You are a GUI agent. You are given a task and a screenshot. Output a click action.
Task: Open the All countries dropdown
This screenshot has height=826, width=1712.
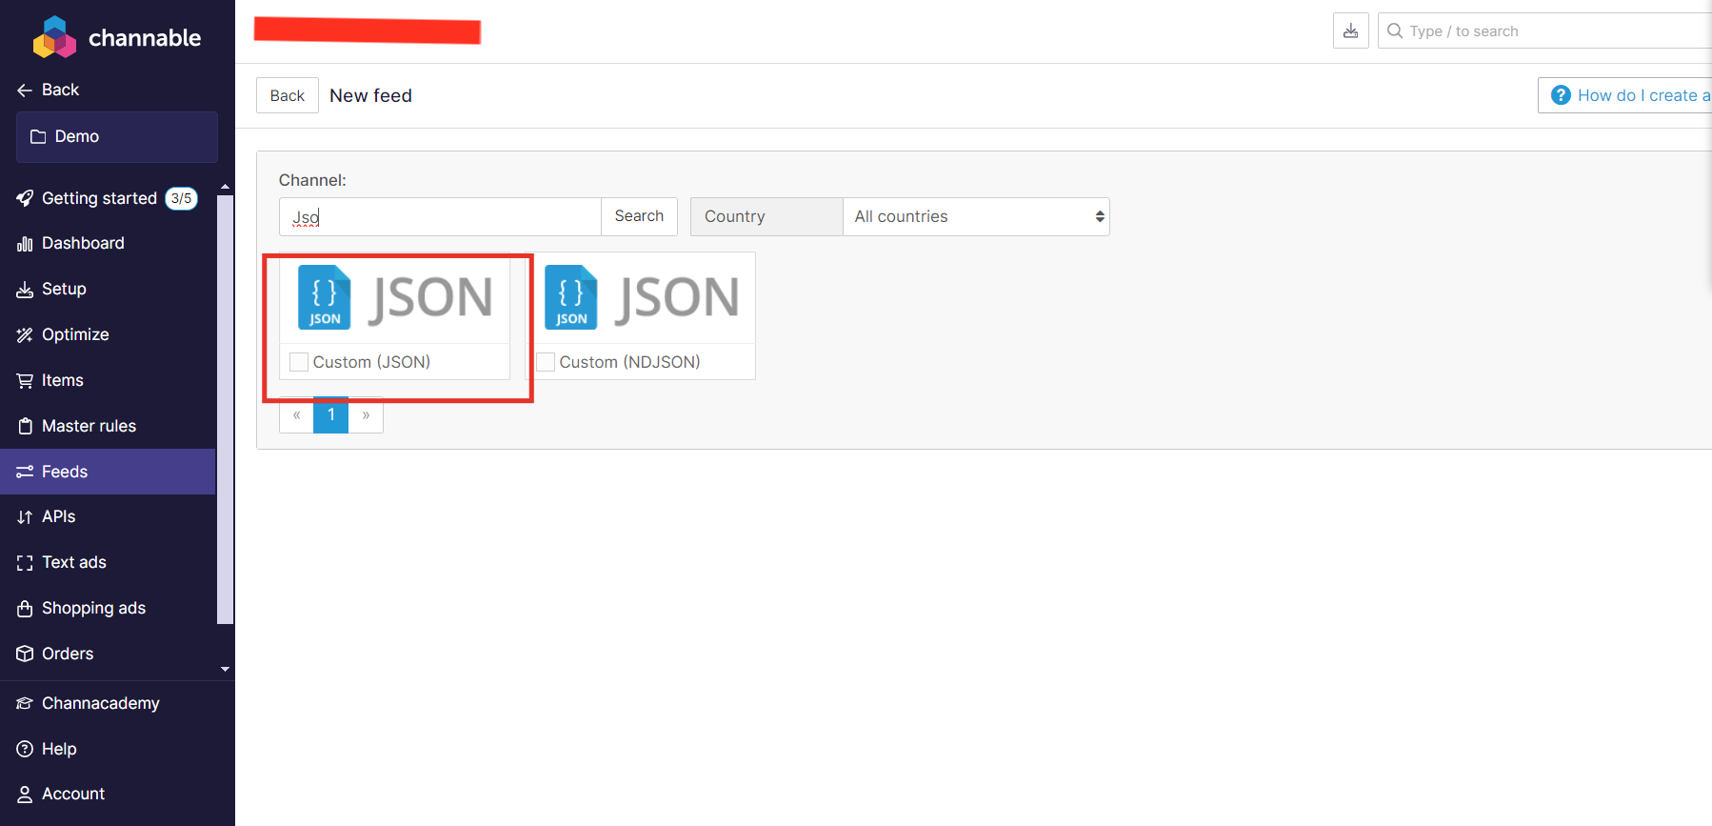coord(976,217)
